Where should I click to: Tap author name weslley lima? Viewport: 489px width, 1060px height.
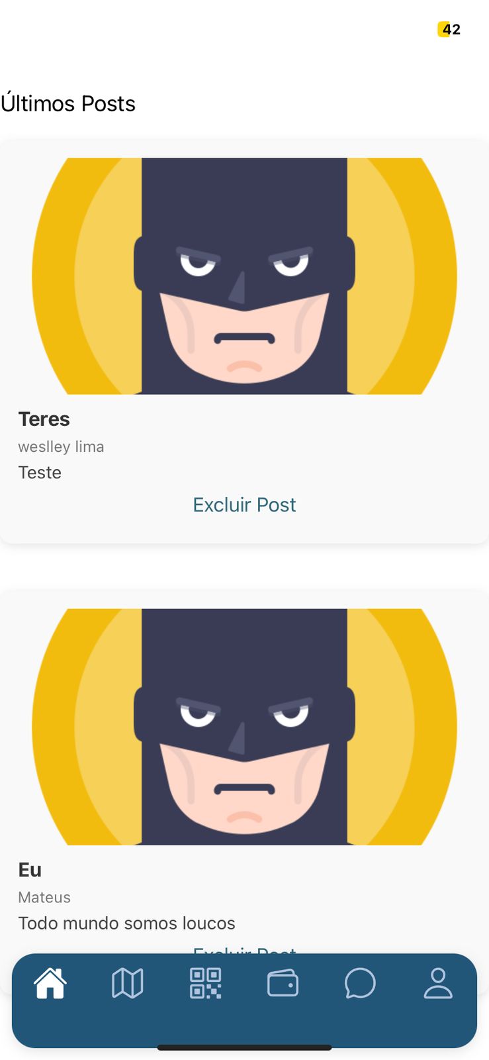61,447
